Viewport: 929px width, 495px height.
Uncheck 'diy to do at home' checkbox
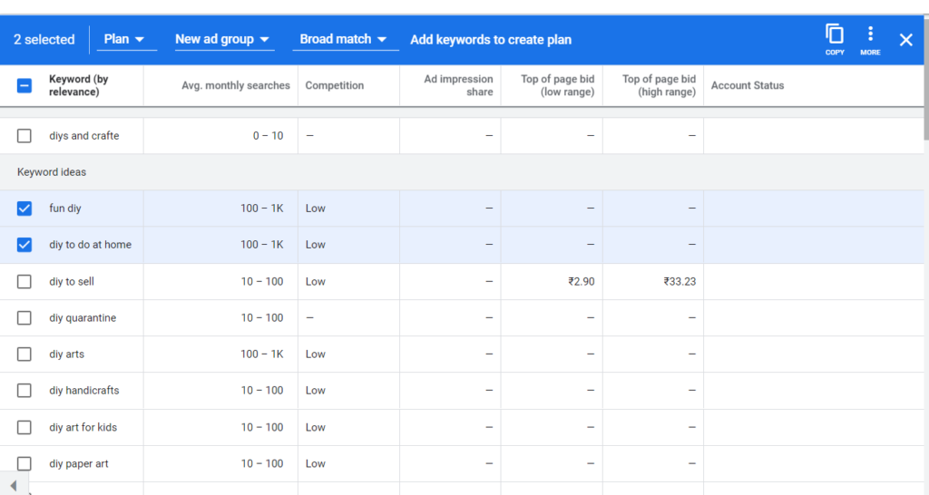coord(24,245)
